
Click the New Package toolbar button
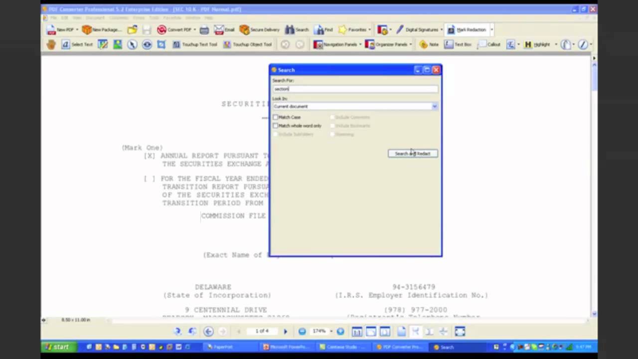pos(101,30)
